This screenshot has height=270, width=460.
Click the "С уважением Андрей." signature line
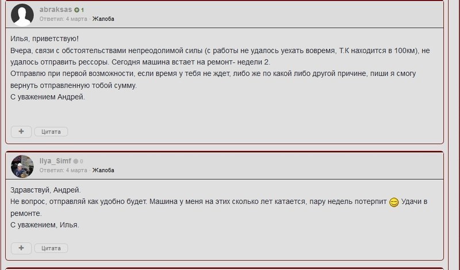click(48, 97)
